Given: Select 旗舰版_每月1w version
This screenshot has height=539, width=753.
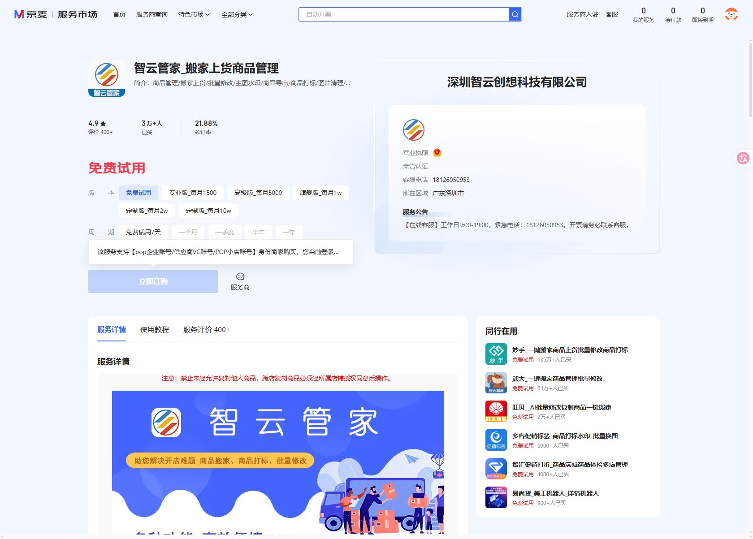Looking at the screenshot, I should coord(320,193).
